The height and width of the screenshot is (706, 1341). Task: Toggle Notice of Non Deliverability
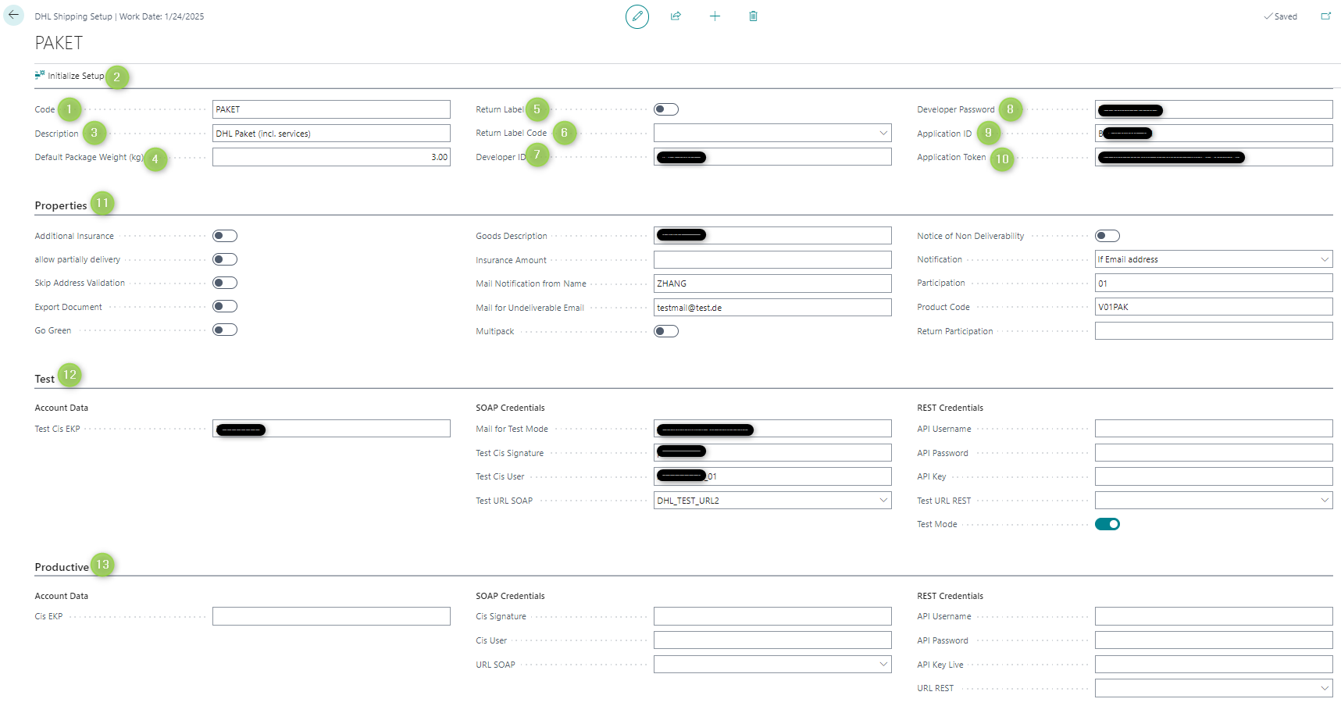pos(1107,236)
